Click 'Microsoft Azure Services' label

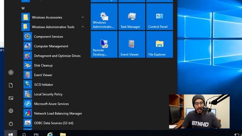(x=51, y=104)
